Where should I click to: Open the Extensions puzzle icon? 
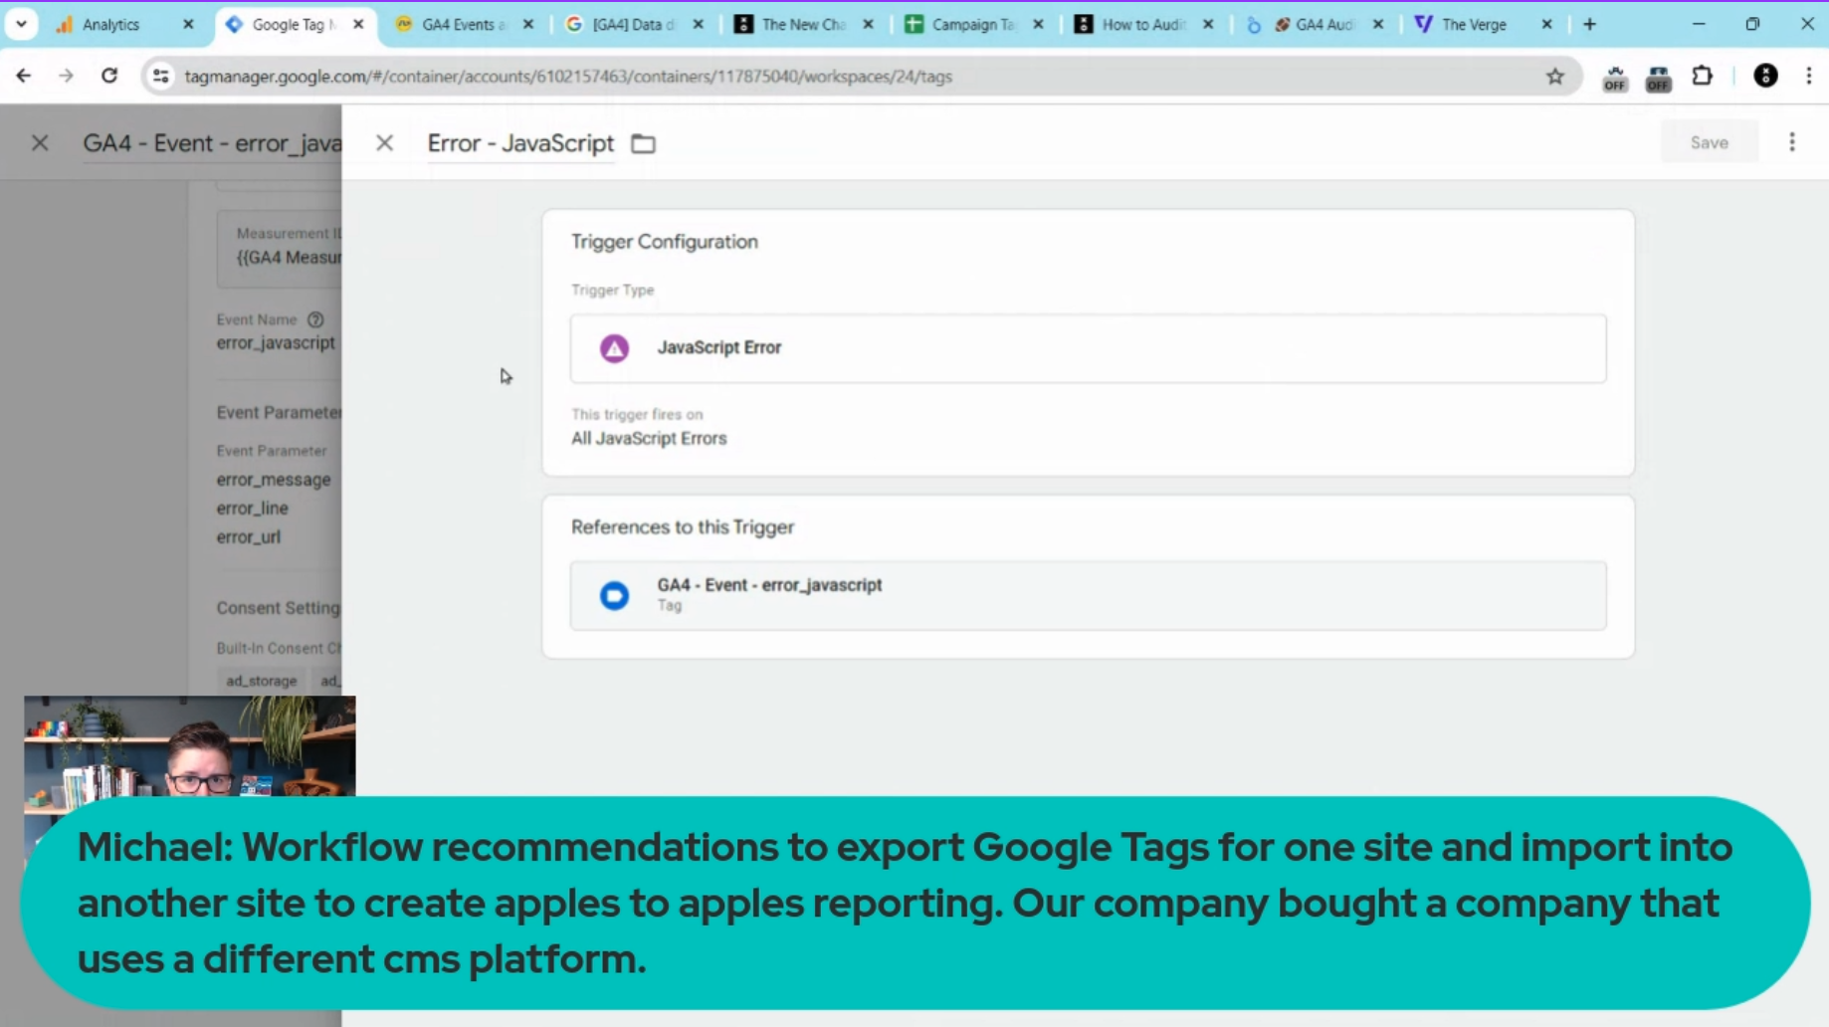[1703, 76]
